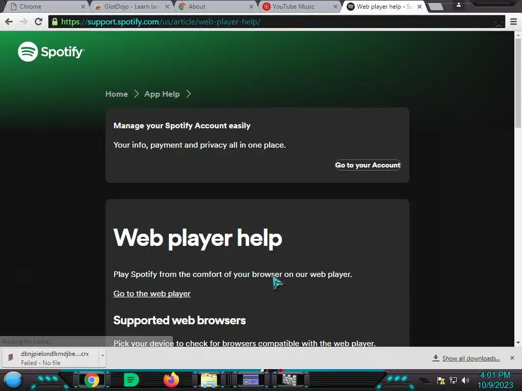Viewport: 522px width, 391px height.
Task: Go back with the browser back arrow
Action: pos(9,21)
